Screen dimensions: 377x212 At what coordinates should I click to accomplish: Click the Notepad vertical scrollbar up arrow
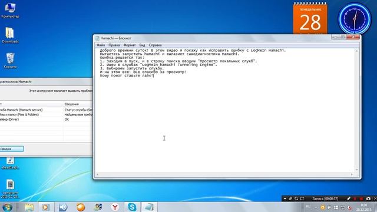356,51
